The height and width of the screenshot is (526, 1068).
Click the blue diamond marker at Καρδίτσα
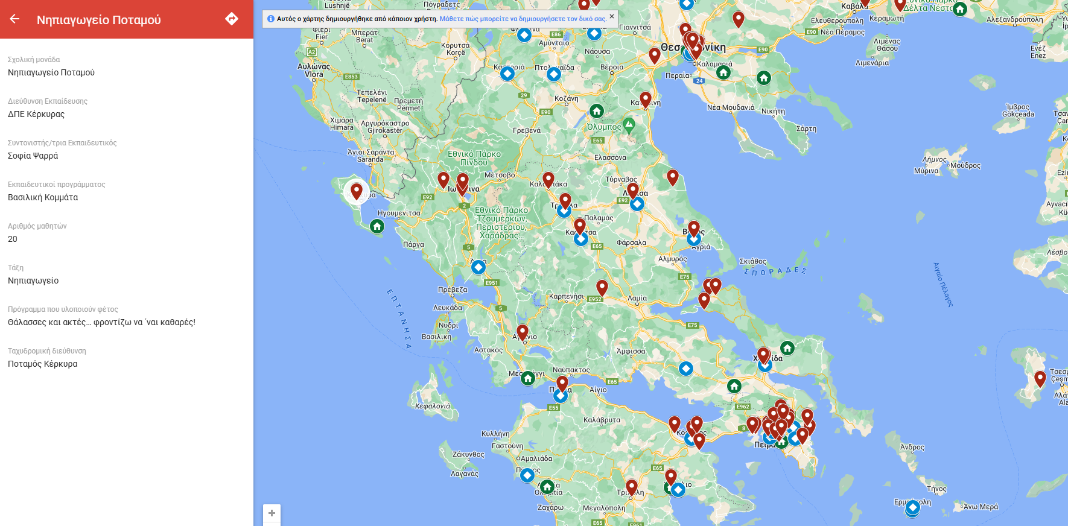point(581,239)
